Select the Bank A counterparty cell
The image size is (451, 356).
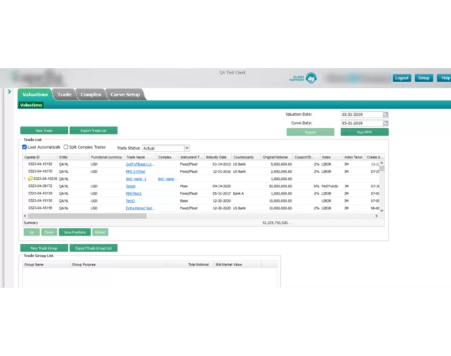tap(238, 193)
